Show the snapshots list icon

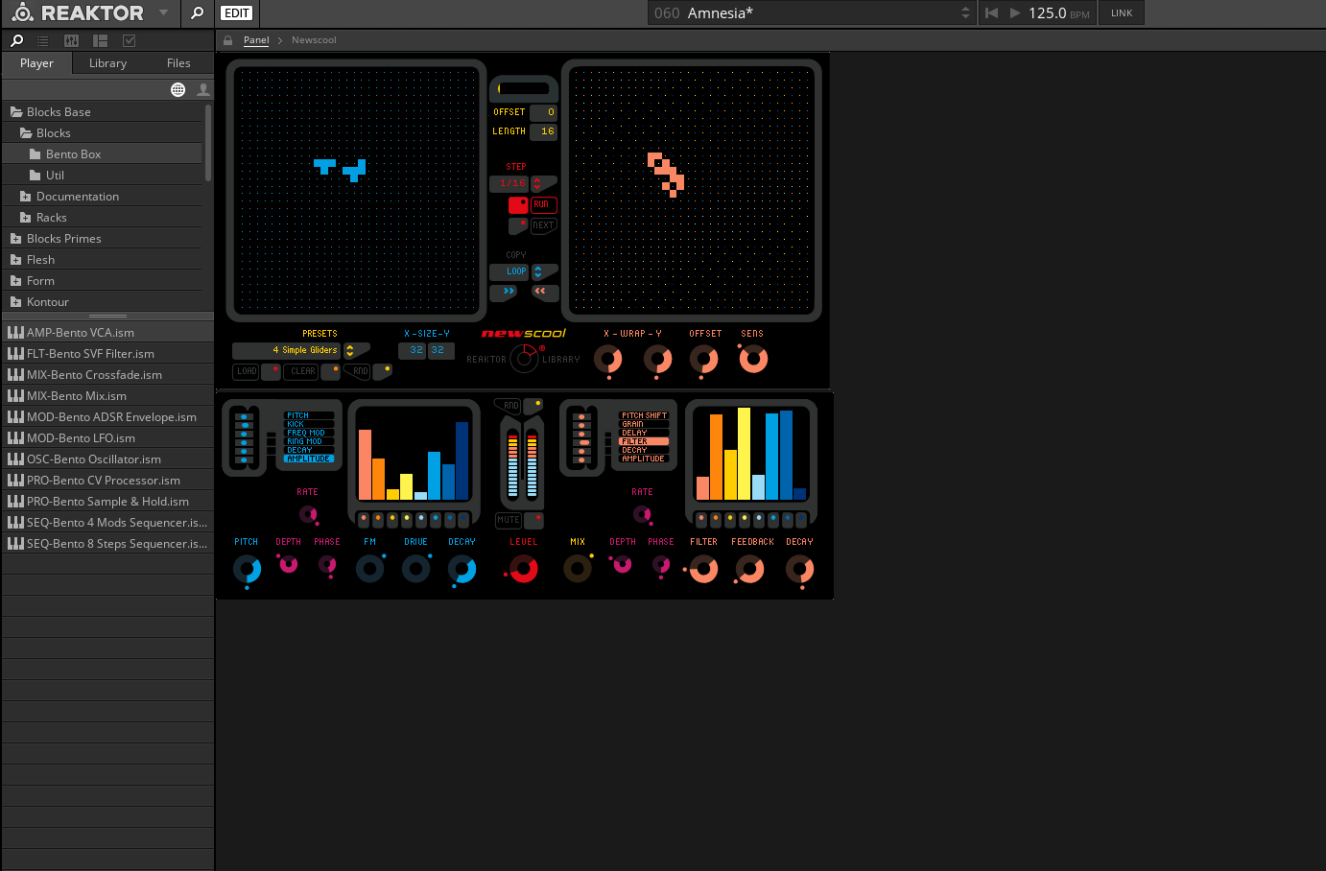[x=42, y=40]
